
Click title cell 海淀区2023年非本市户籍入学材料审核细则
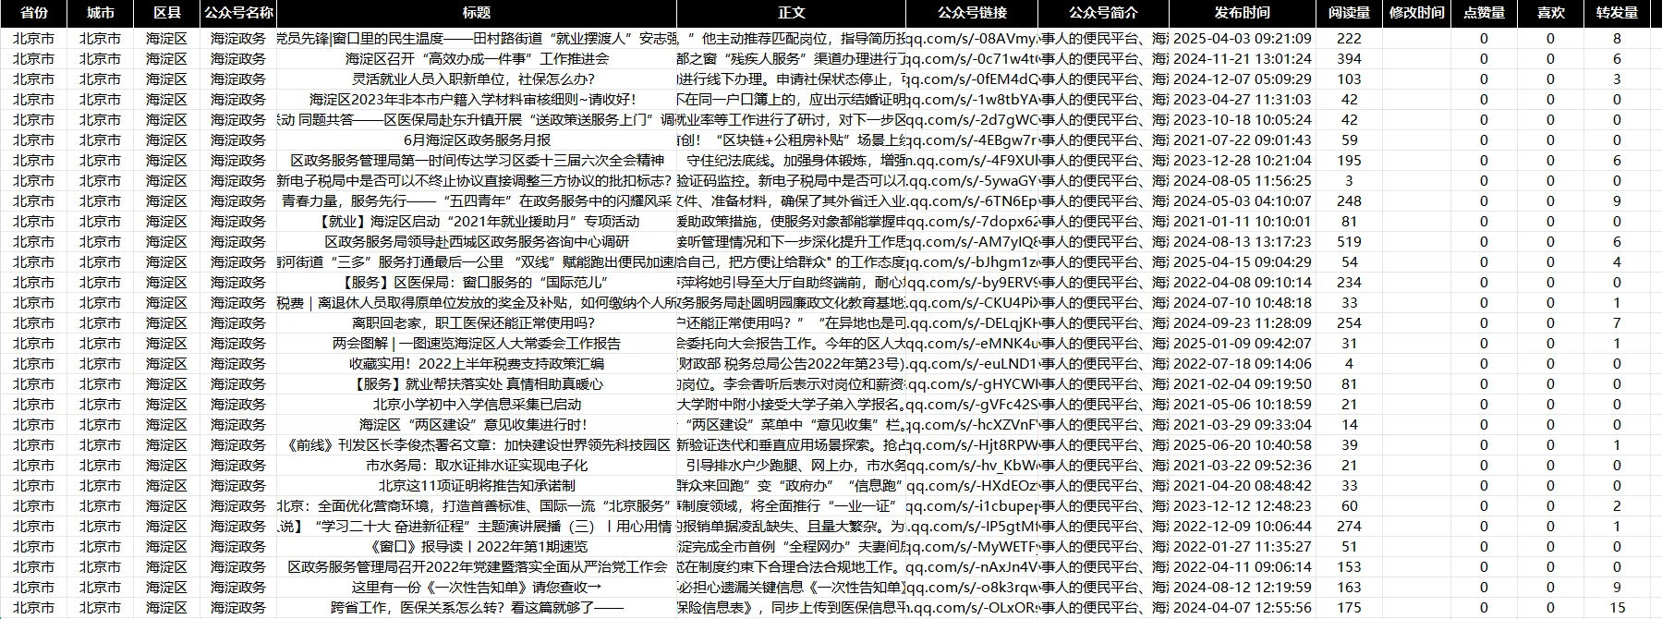click(x=477, y=99)
